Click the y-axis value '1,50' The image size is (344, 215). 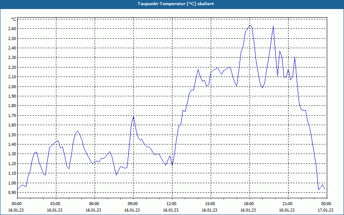[12, 135]
